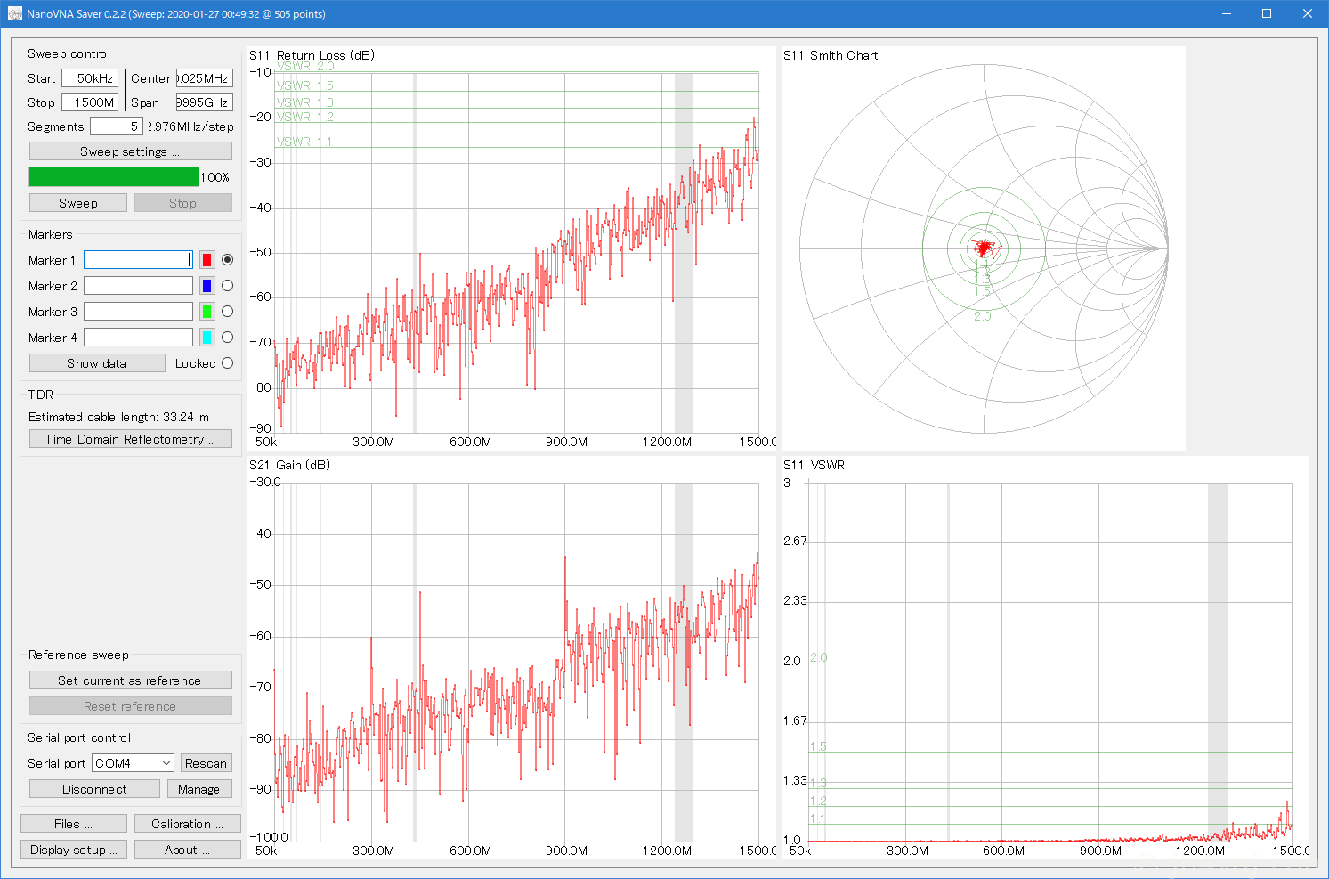This screenshot has height=879, width=1329.
Task: Click the Marker 2 frequency field
Action: coord(139,286)
